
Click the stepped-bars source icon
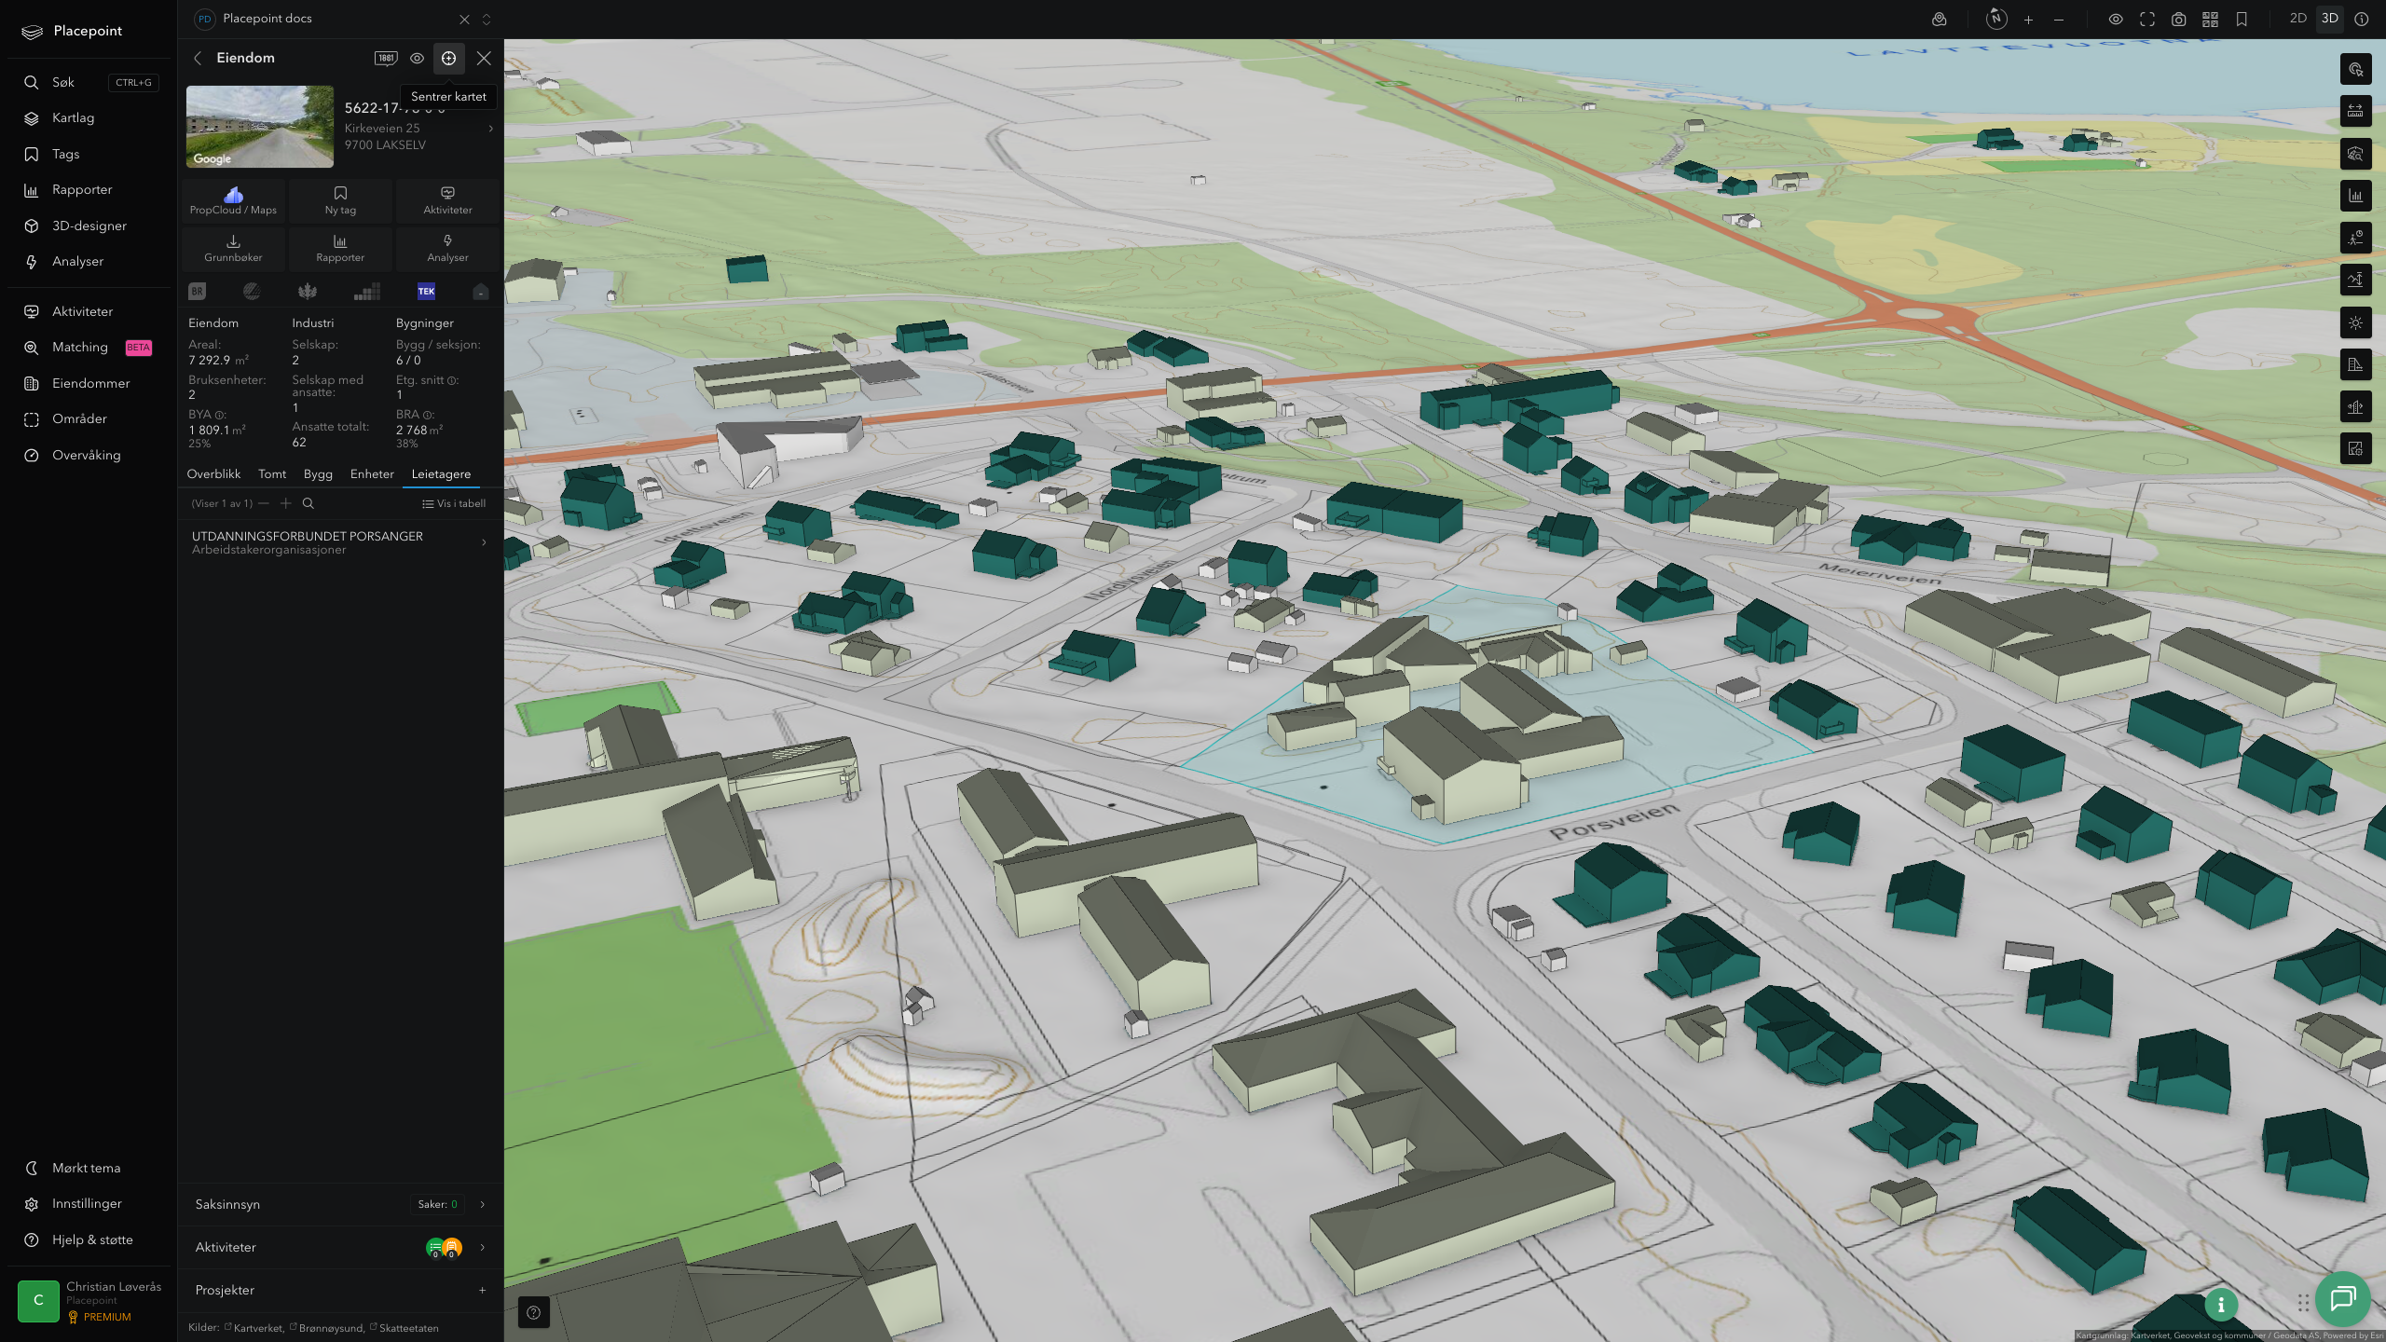(367, 292)
